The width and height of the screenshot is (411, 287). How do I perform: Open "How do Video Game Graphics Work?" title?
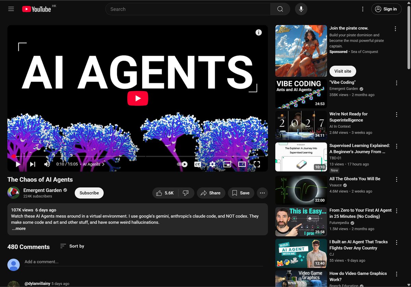point(358,276)
